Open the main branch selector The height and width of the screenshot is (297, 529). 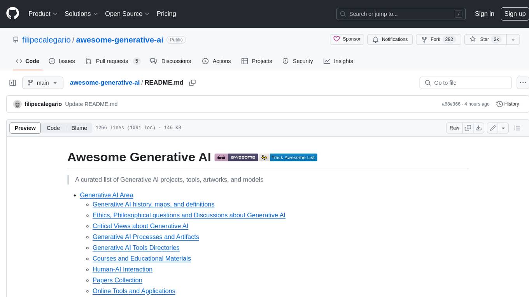42,83
